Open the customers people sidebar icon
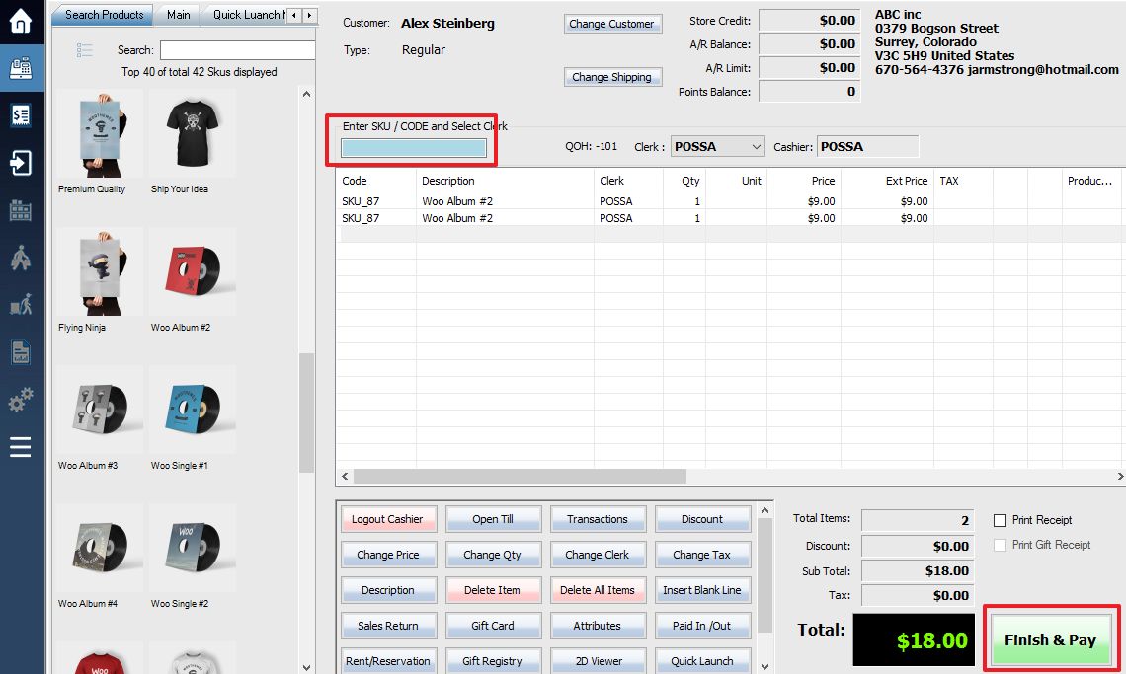This screenshot has height=674, width=1126. pos(20,258)
